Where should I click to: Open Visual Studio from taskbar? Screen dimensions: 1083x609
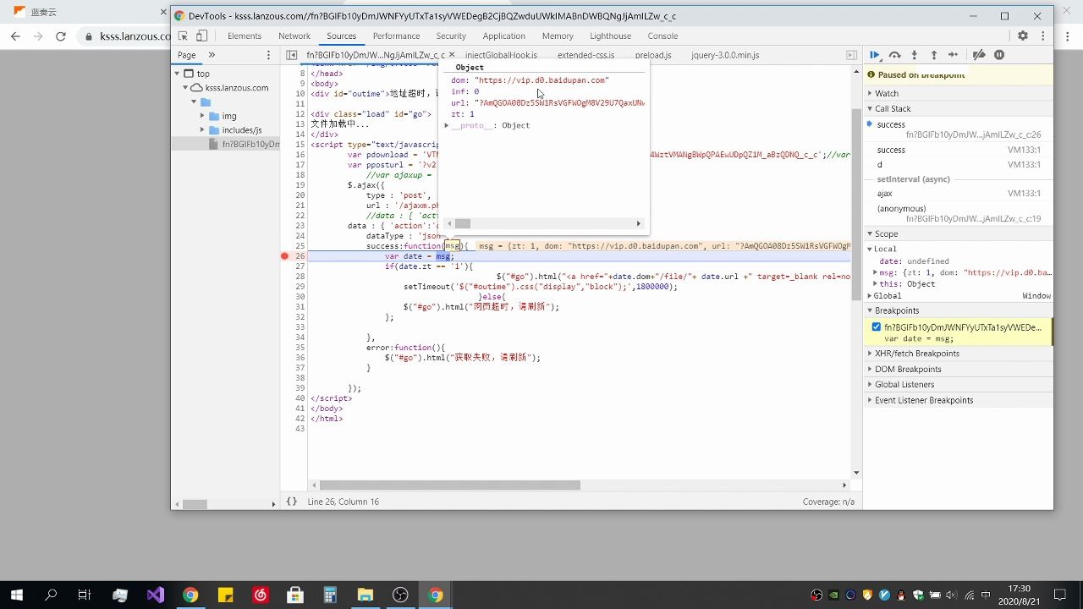[155, 595]
